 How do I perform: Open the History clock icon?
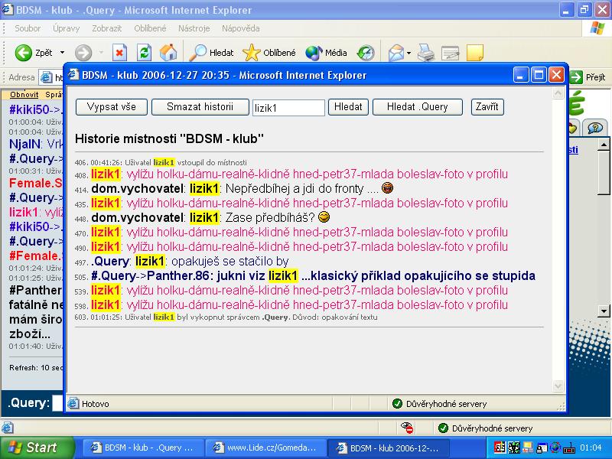pyautogui.click(x=366, y=53)
